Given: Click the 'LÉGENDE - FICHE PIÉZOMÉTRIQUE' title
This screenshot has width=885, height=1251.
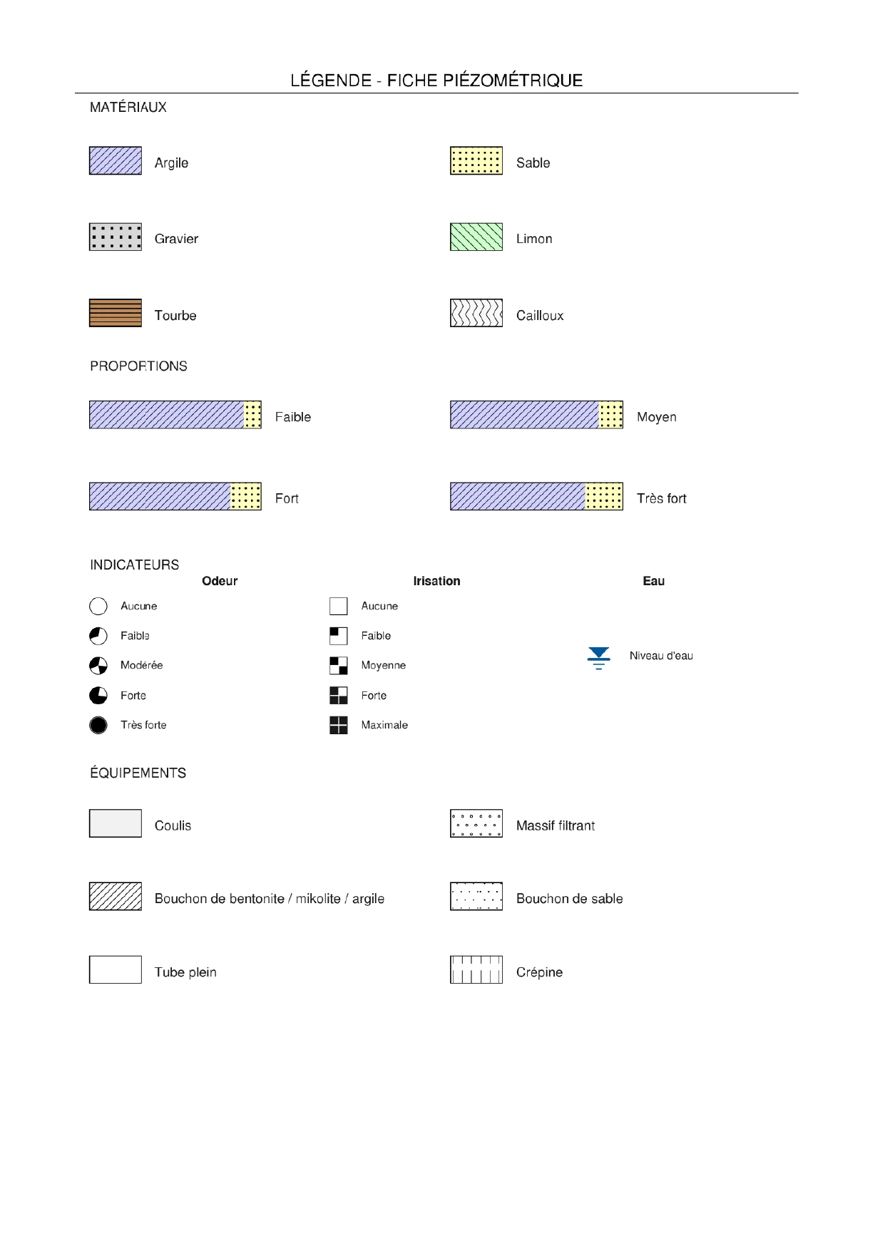Looking at the screenshot, I should [436, 81].
